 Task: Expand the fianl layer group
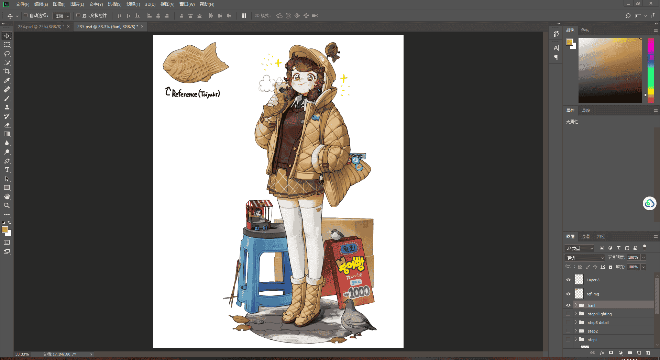[576, 305]
